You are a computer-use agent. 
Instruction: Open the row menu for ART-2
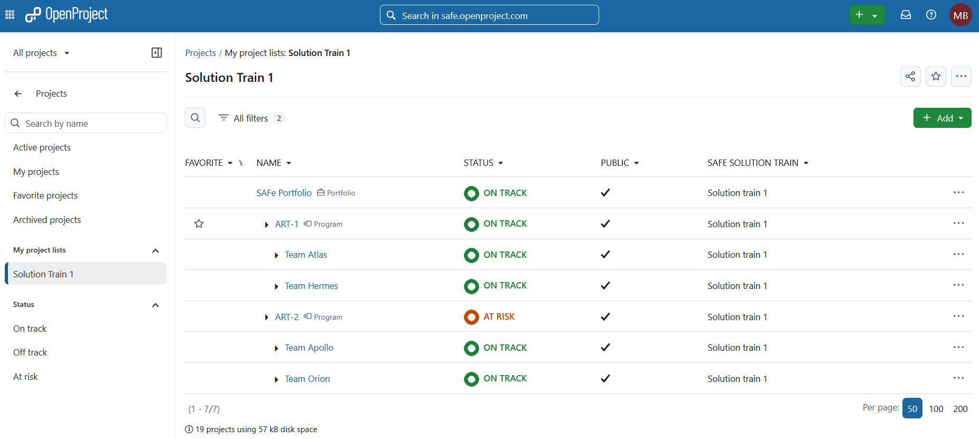pyautogui.click(x=958, y=316)
